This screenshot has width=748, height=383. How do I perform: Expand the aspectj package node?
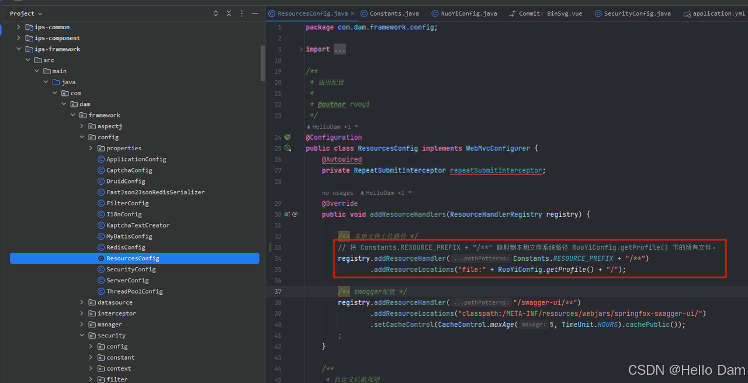coord(82,126)
